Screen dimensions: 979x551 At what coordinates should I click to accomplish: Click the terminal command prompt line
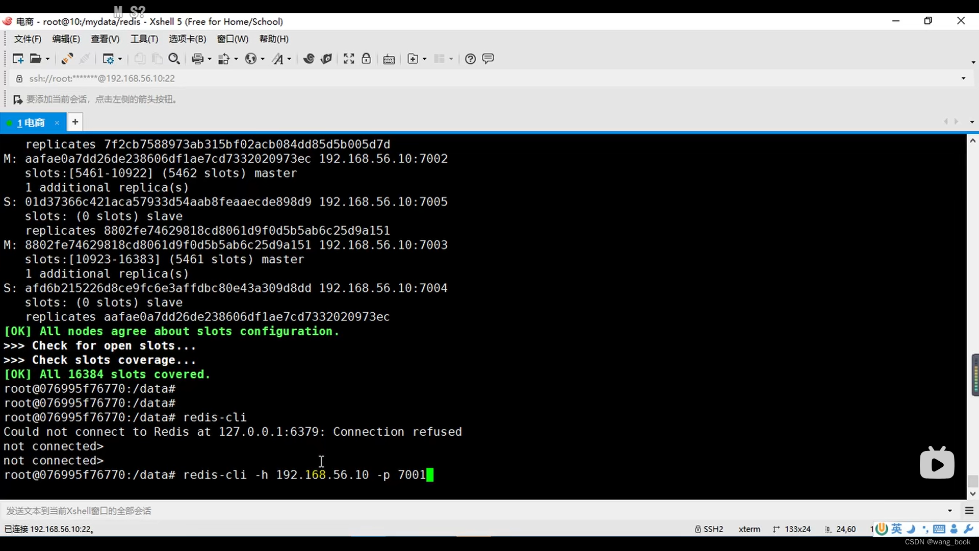tap(218, 475)
